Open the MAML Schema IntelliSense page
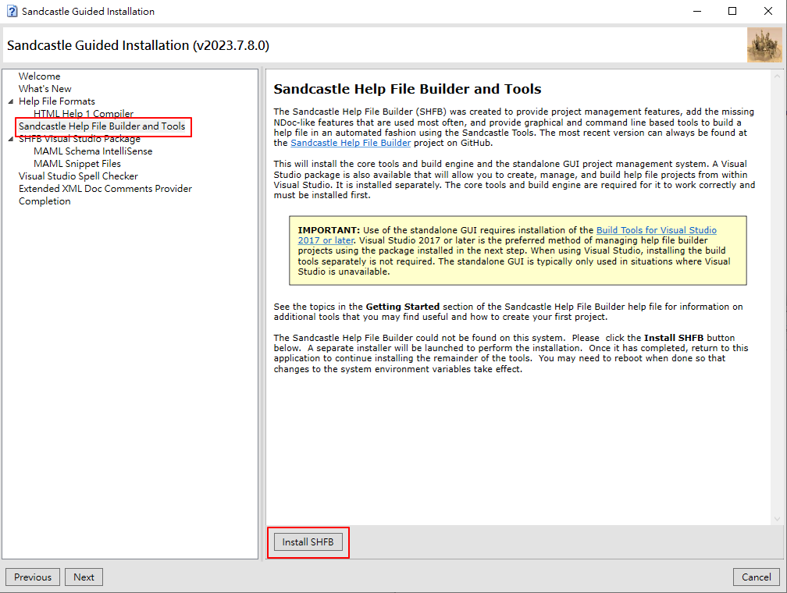Viewport: 787px width, 593px height. point(93,151)
